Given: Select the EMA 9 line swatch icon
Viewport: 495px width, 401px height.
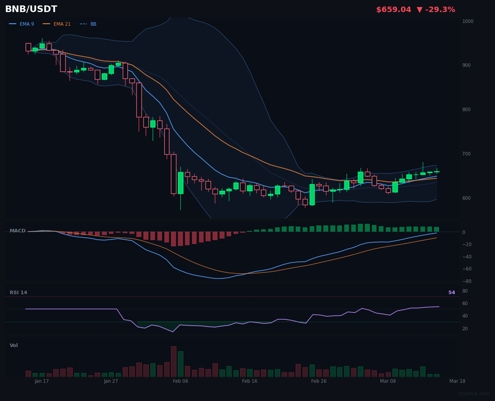Looking at the screenshot, I should point(13,24).
